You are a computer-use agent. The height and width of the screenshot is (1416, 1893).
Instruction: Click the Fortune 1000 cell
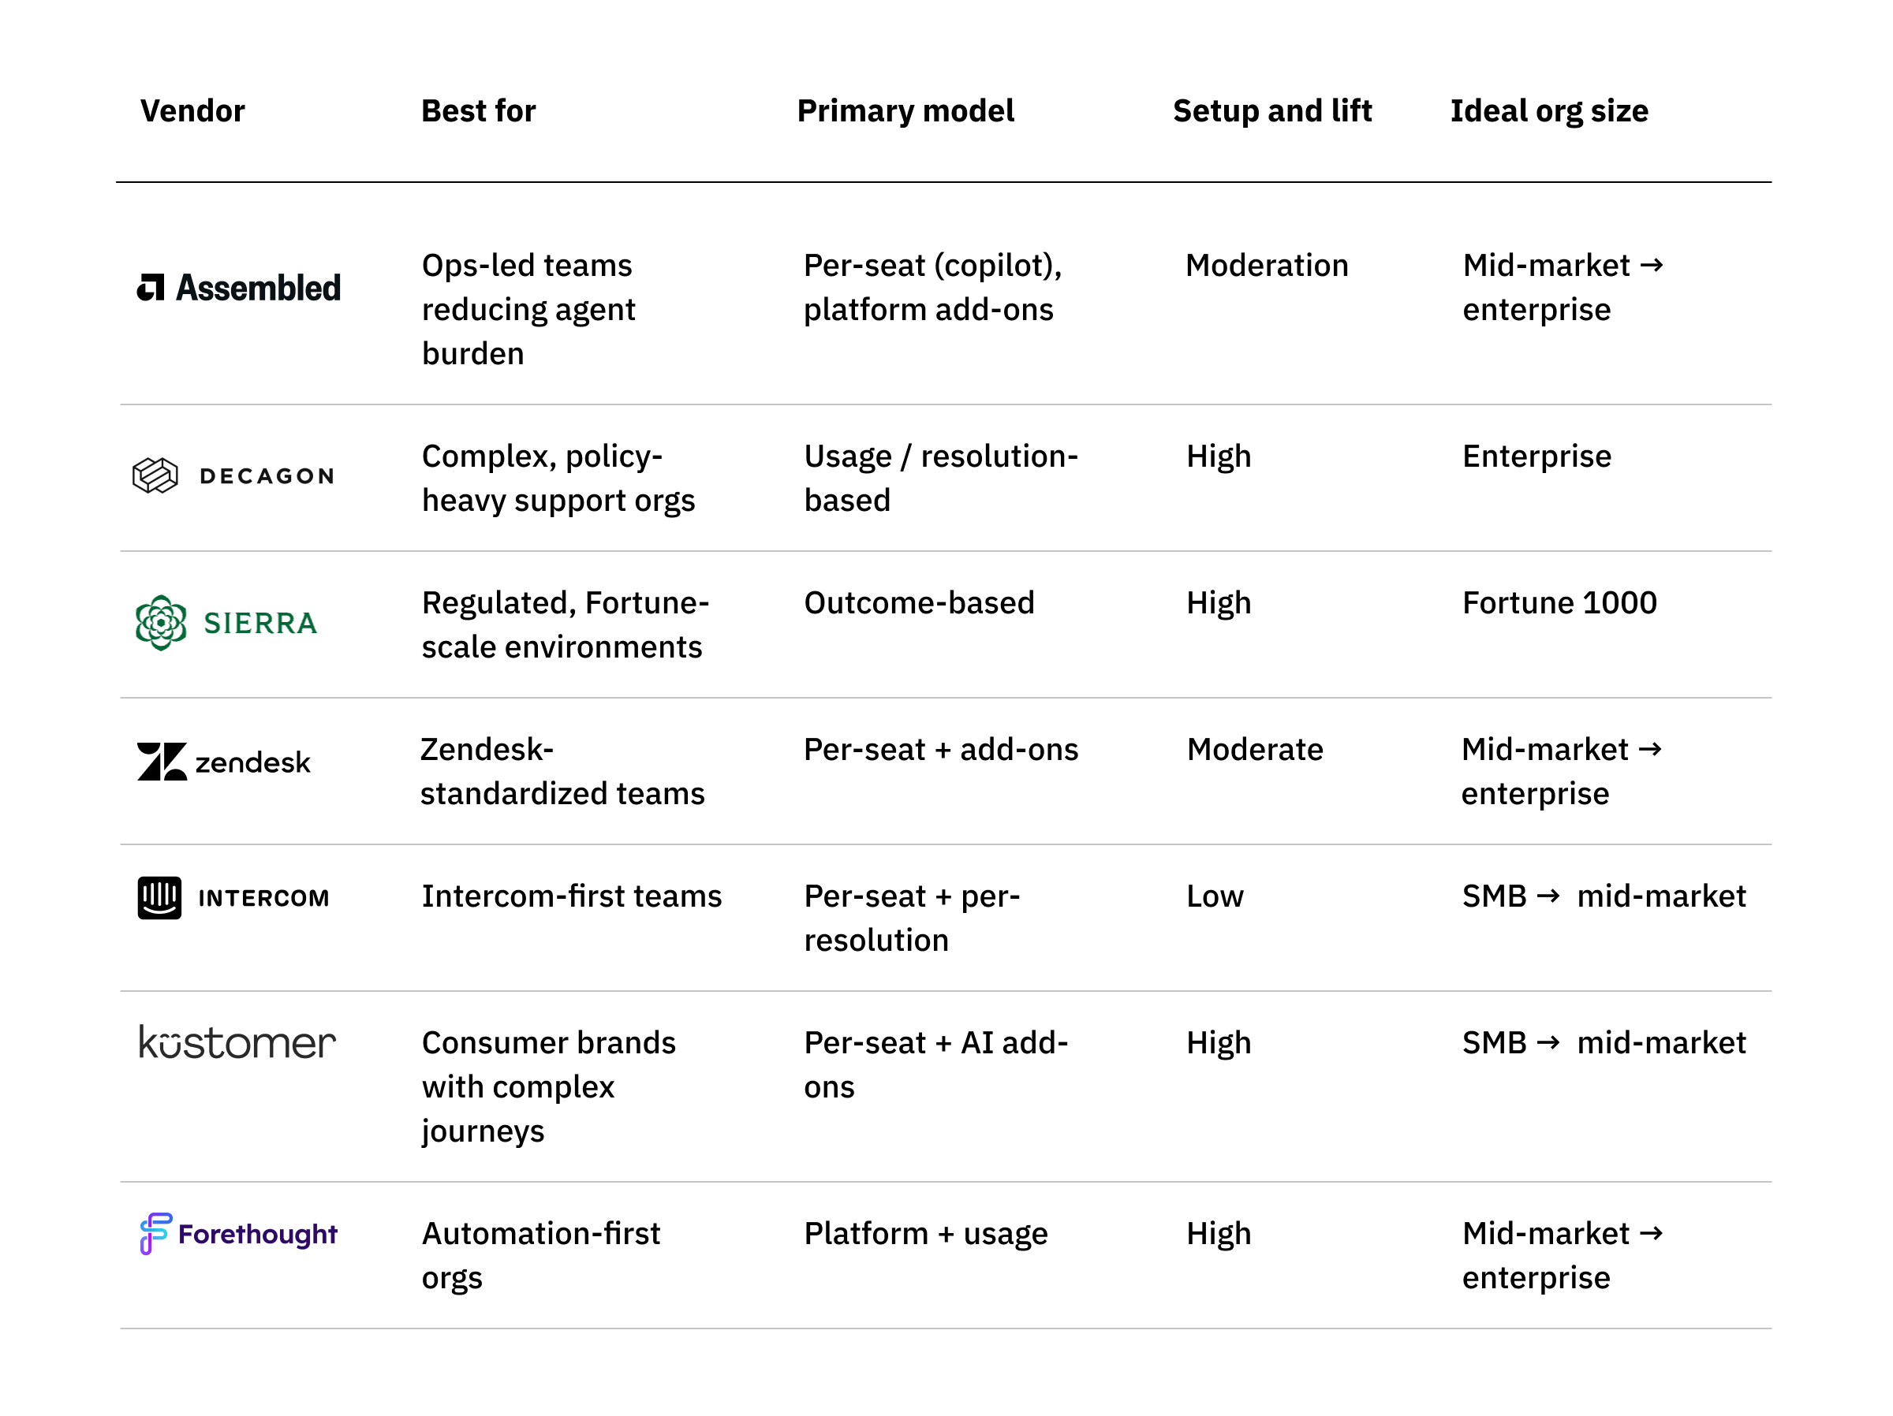[1559, 602]
